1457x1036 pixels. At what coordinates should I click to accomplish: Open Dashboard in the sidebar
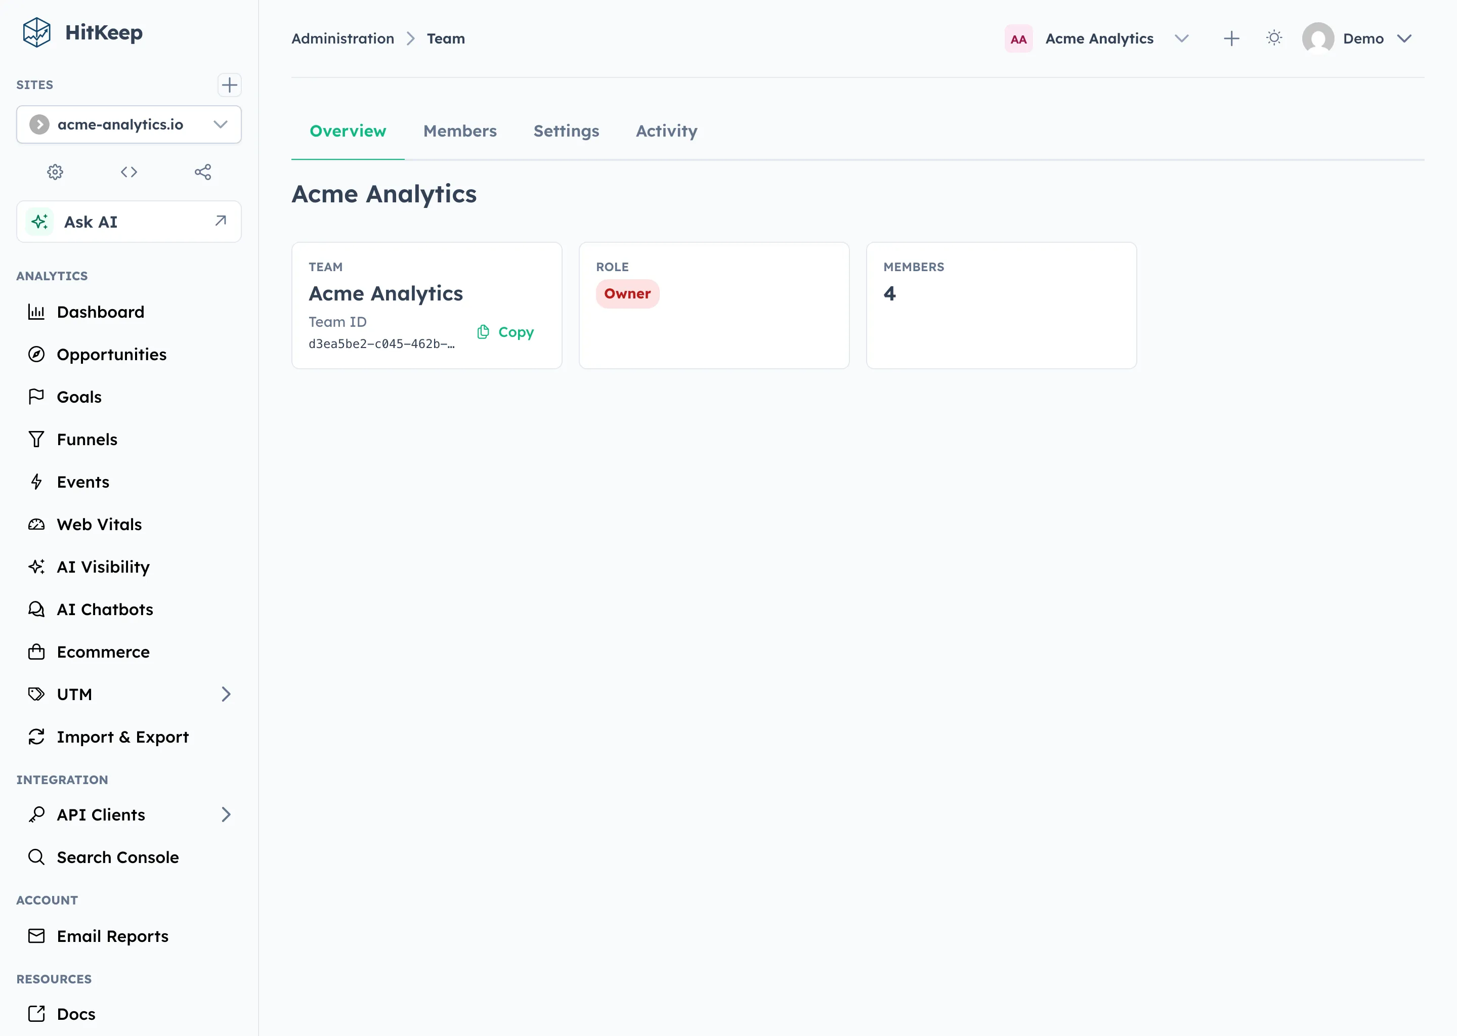[129, 312]
